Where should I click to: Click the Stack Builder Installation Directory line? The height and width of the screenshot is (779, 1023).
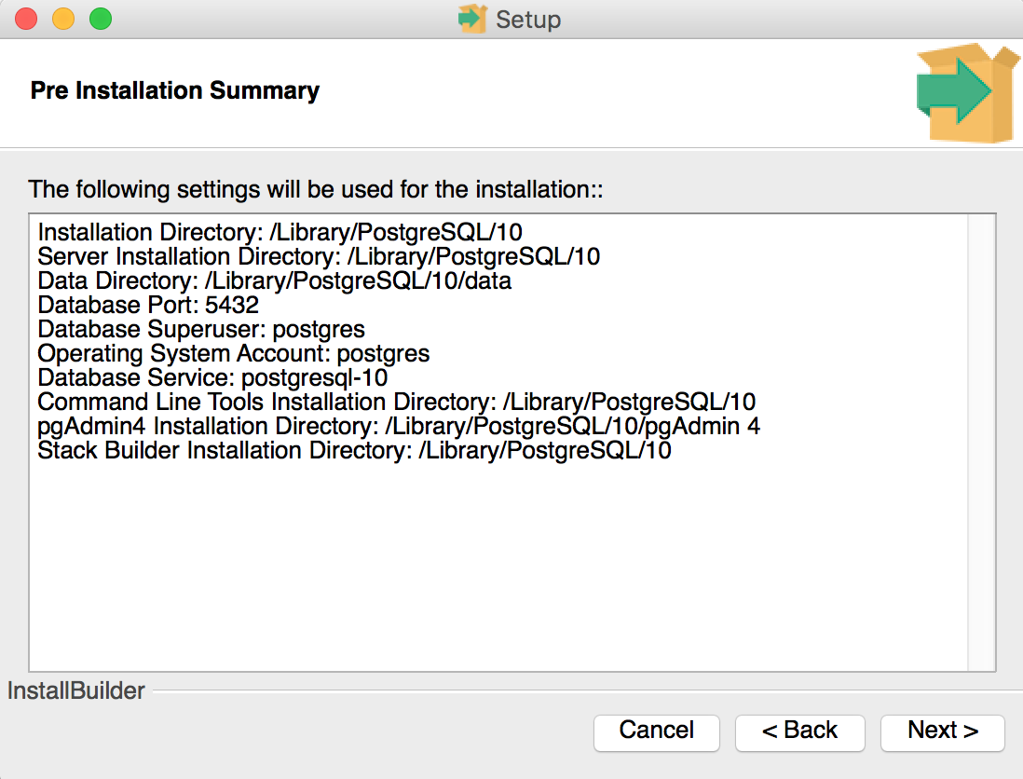[354, 450]
